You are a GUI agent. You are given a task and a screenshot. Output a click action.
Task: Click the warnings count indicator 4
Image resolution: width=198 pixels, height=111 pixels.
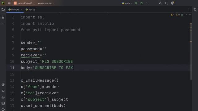(173, 15)
